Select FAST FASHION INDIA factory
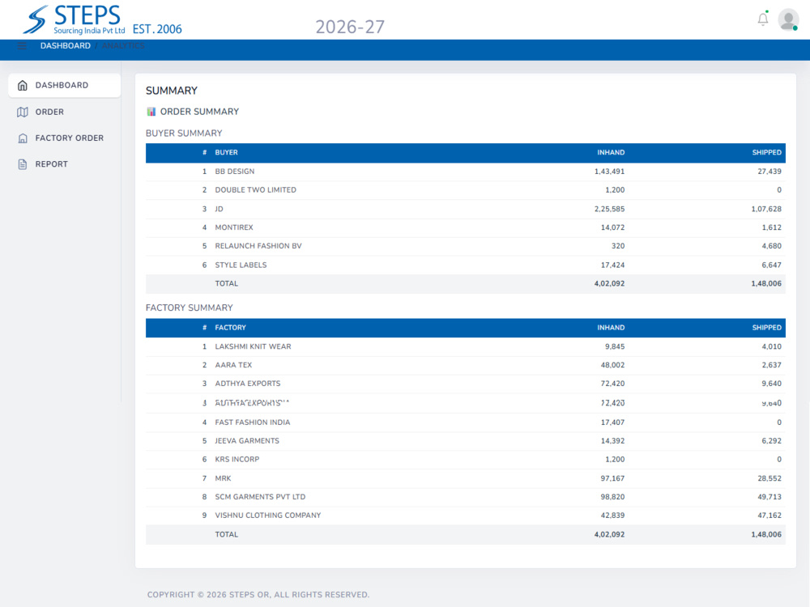The image size is (810, 607). click(x=466, y=422)
